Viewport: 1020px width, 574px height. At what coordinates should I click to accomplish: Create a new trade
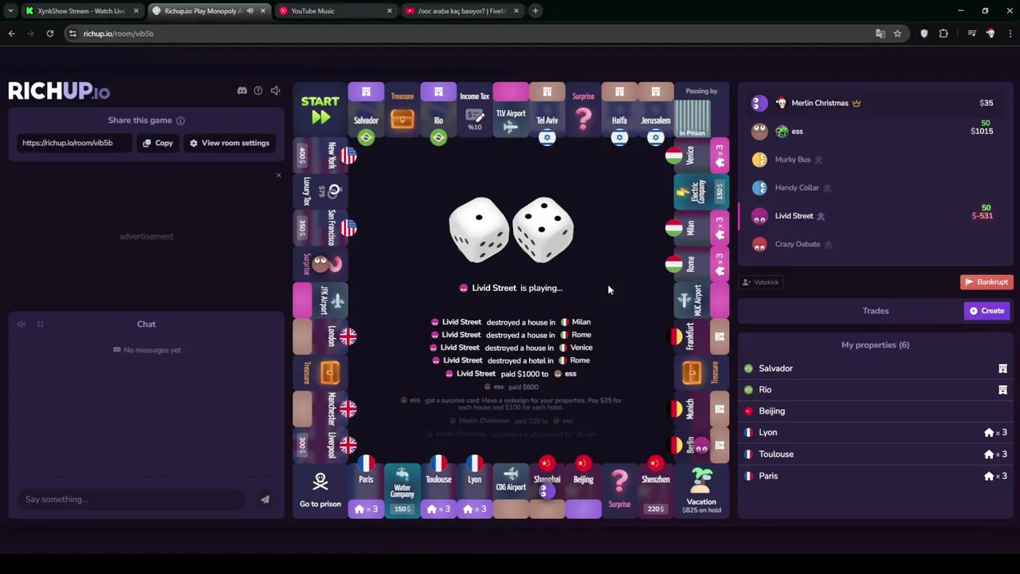click(987, 311)
